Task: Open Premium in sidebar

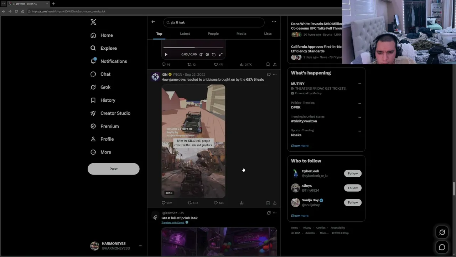Action: click(104, 126)
